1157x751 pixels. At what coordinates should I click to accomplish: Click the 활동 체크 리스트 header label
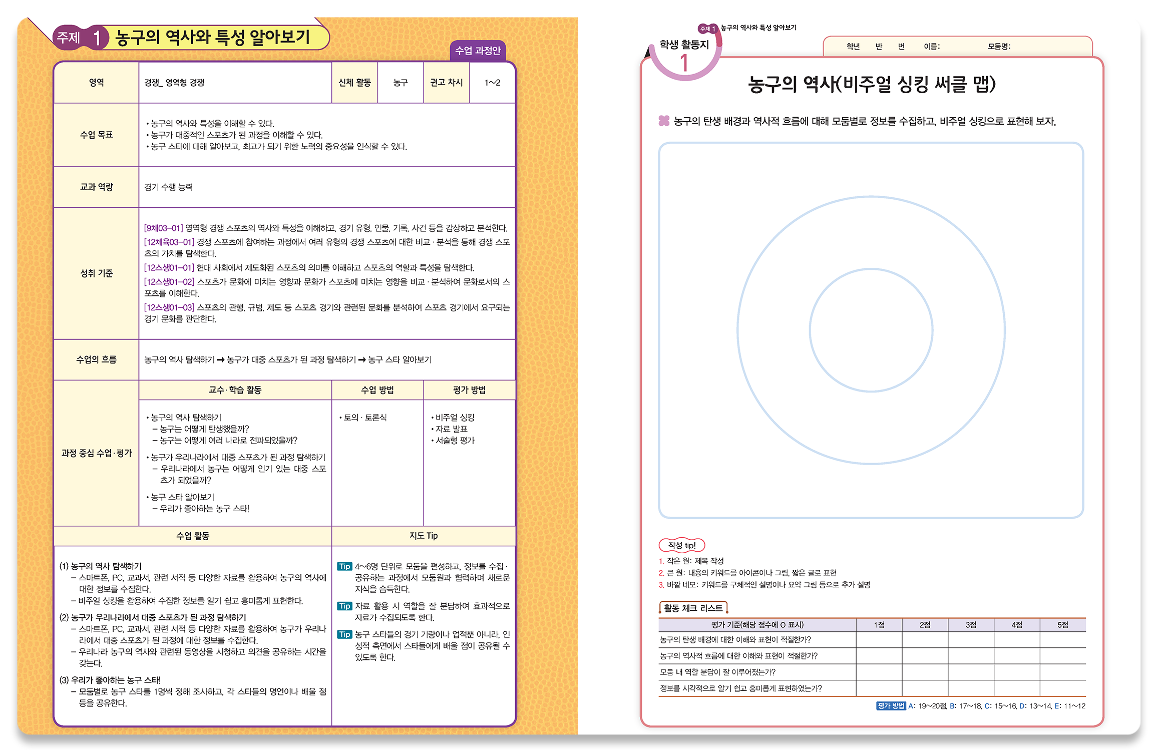click(x=693, y=608)
